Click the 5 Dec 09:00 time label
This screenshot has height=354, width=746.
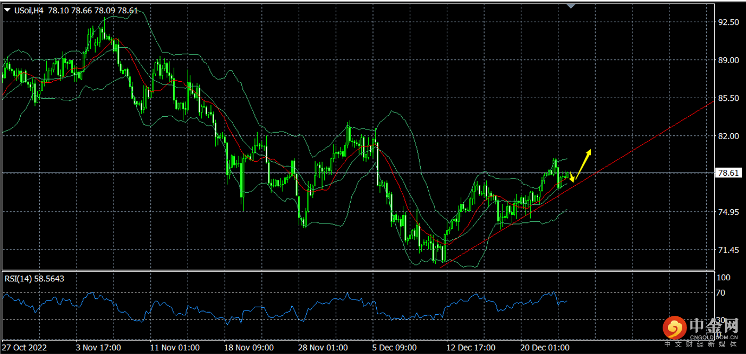click(395, 348)
